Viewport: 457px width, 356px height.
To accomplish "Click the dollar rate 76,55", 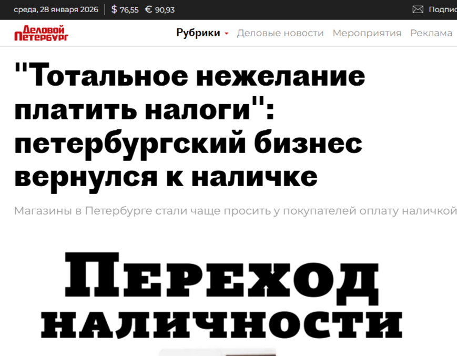I will tap(125, 9).
